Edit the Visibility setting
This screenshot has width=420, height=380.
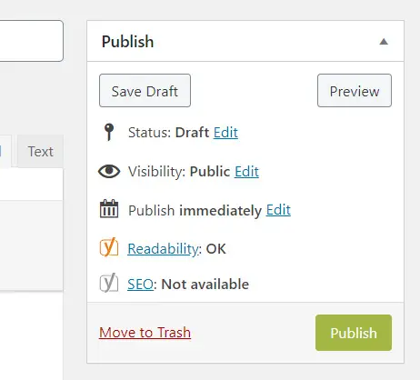click(x=246, y=172)
